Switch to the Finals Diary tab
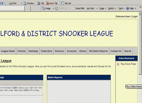142x103 pixels. tap(47, 51)
